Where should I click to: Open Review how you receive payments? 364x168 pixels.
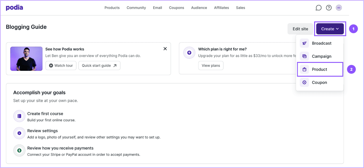[60, 148]
